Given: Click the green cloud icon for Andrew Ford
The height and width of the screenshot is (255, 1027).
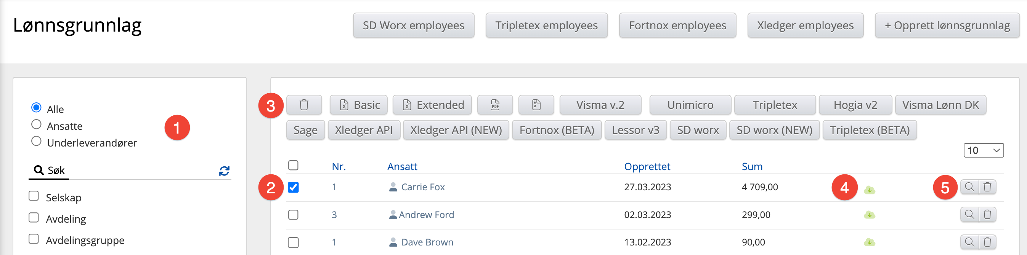Looking at the screenshot, I should point(870,215).
